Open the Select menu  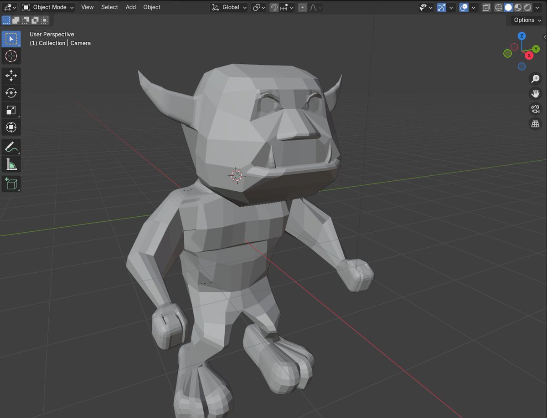(109, 7)
